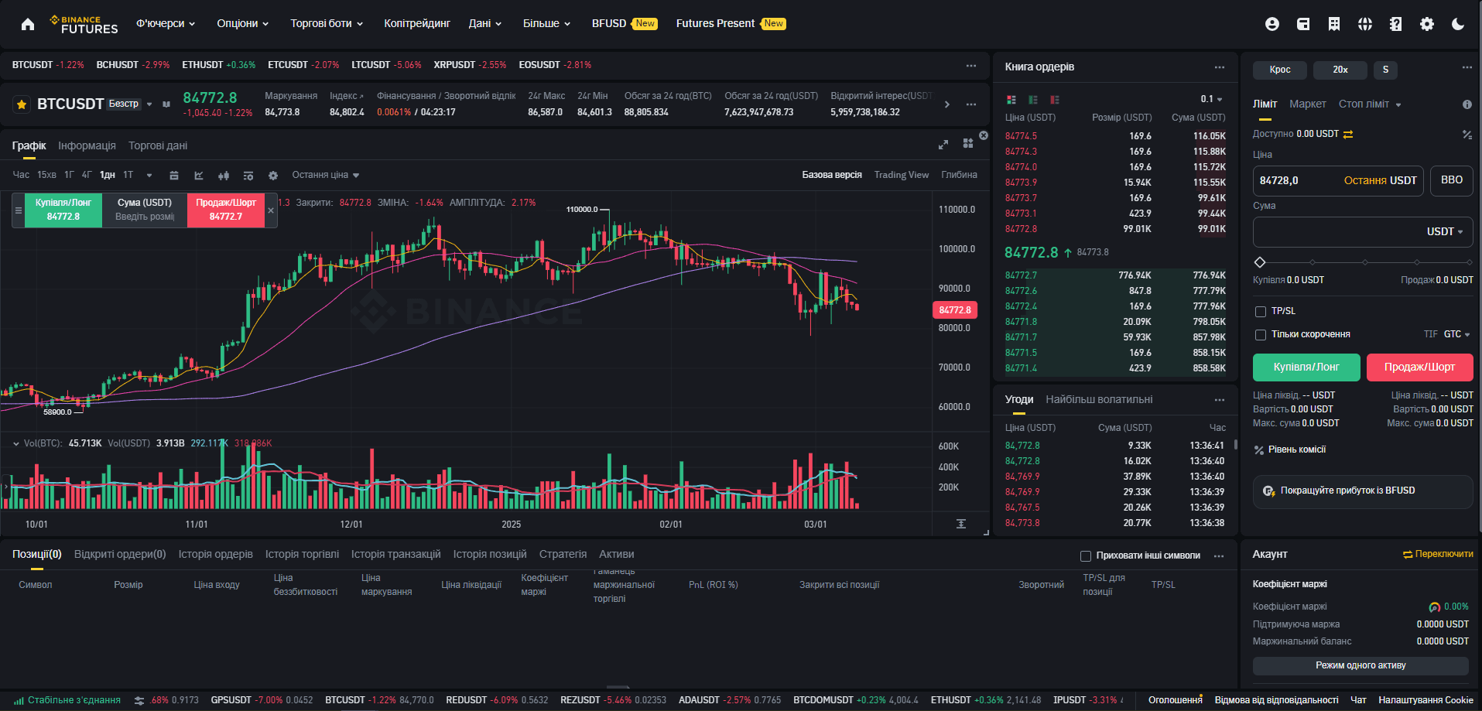Show asks-only order book view
The height and width of the screenshot is (711, 1482).
1055,100
